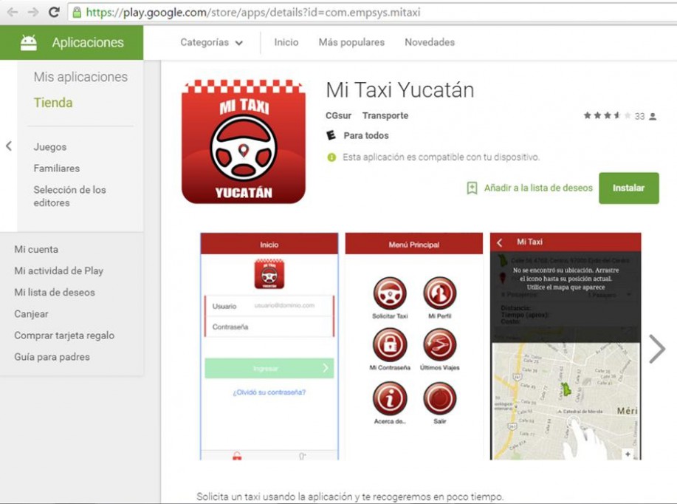This screenshot has height=504, width=677.
Task: Open Mi cuenta
Action: click(x=36, y=249)
